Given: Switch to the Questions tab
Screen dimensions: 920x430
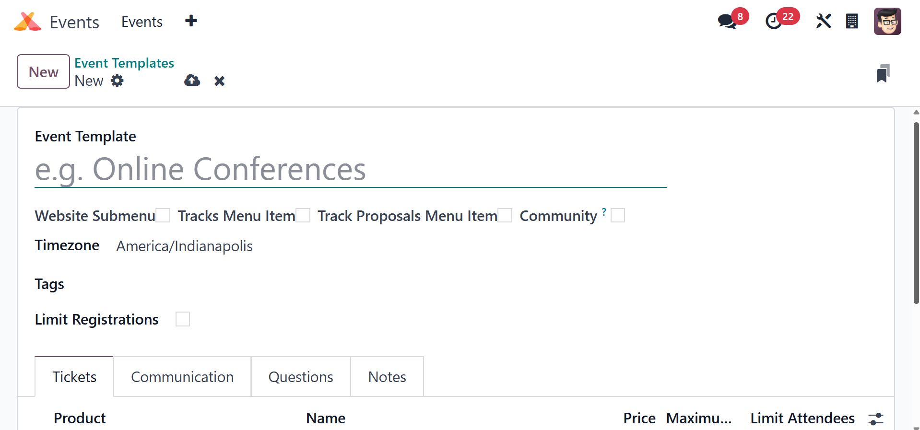Looking at the screenshot, I should pyautogui.click(x=301, y=377).
